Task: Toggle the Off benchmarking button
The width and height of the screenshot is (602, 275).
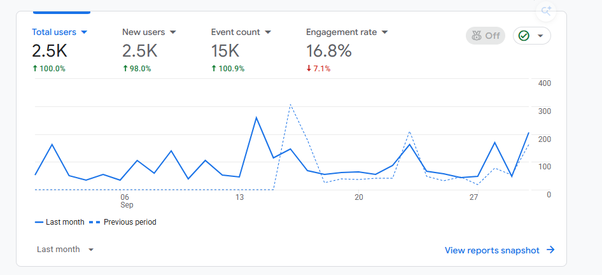Action: click(x=486, y=36)
